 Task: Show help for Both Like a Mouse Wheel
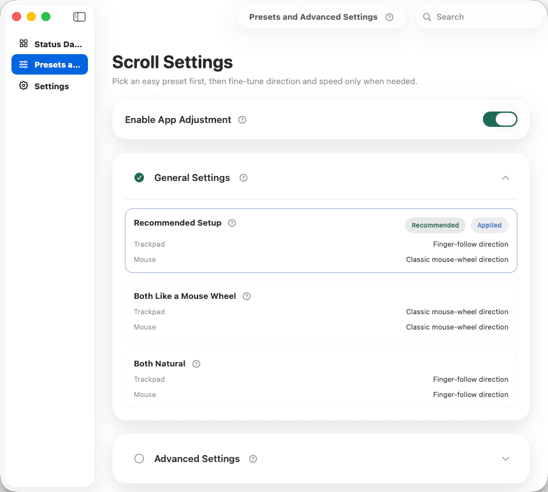(247, 296)
